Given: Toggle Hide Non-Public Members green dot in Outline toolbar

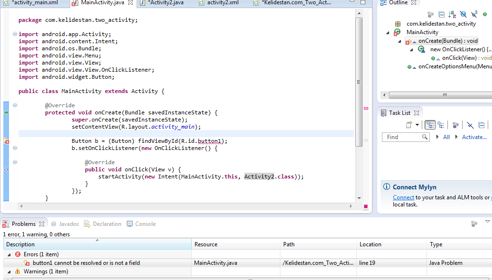Looking at the screenshot, I should click(x=485, y=14).
